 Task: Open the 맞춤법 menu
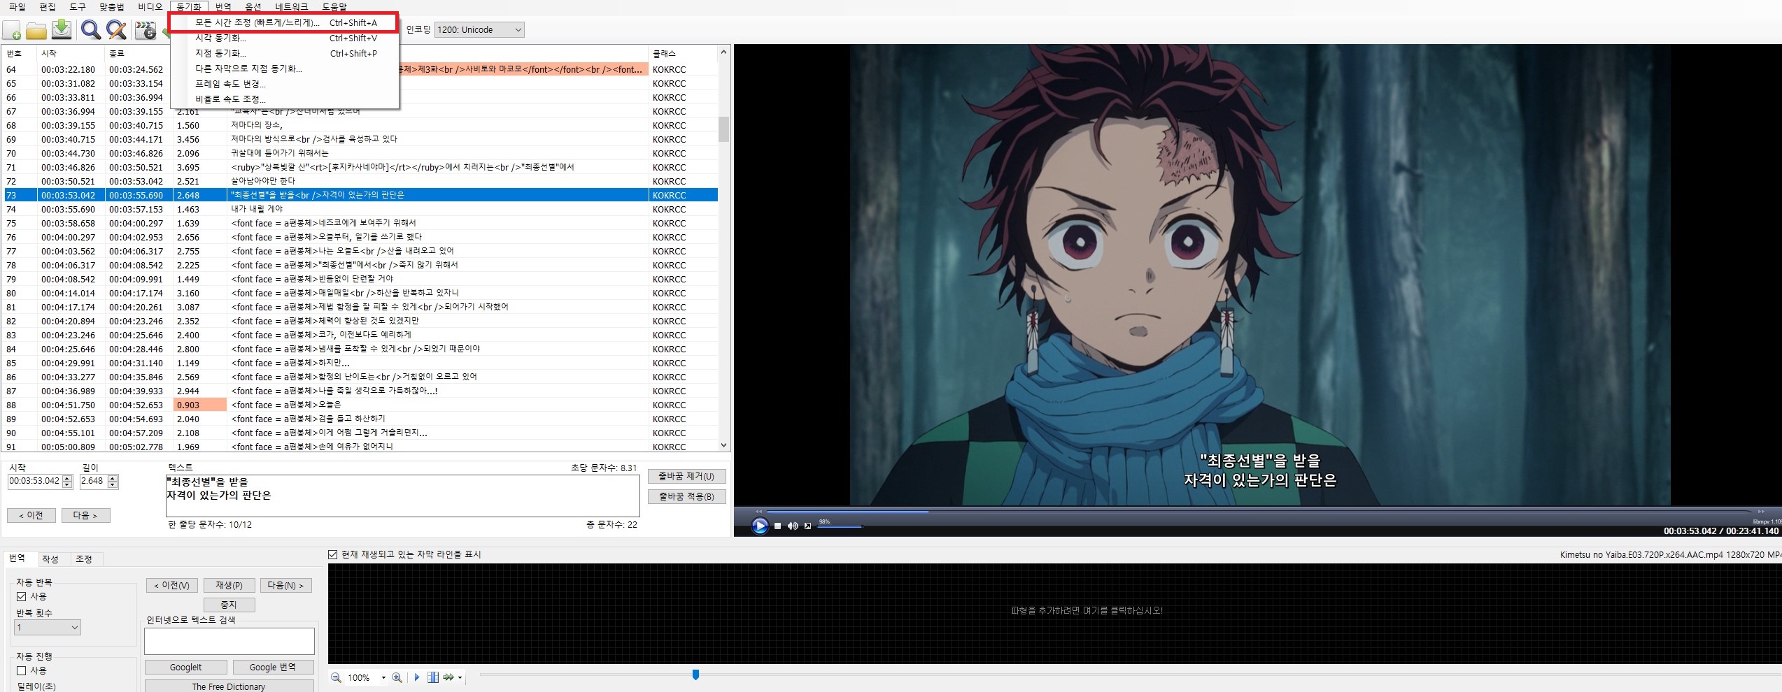point(112,6)
